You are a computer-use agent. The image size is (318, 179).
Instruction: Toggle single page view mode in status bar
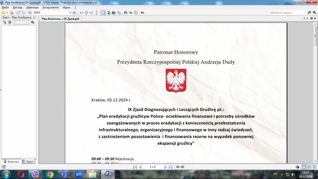point(304,167)
